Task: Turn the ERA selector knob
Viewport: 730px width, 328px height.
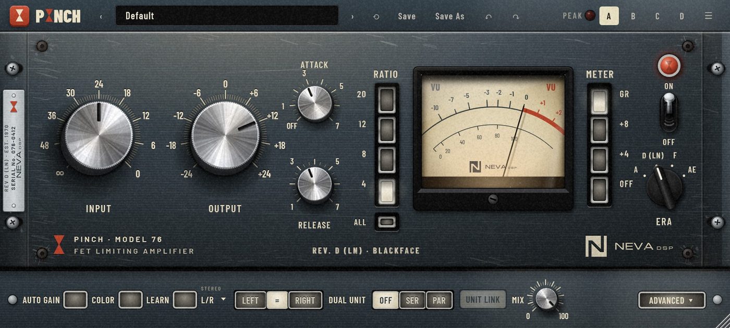Action: click(x=664, y=188)
